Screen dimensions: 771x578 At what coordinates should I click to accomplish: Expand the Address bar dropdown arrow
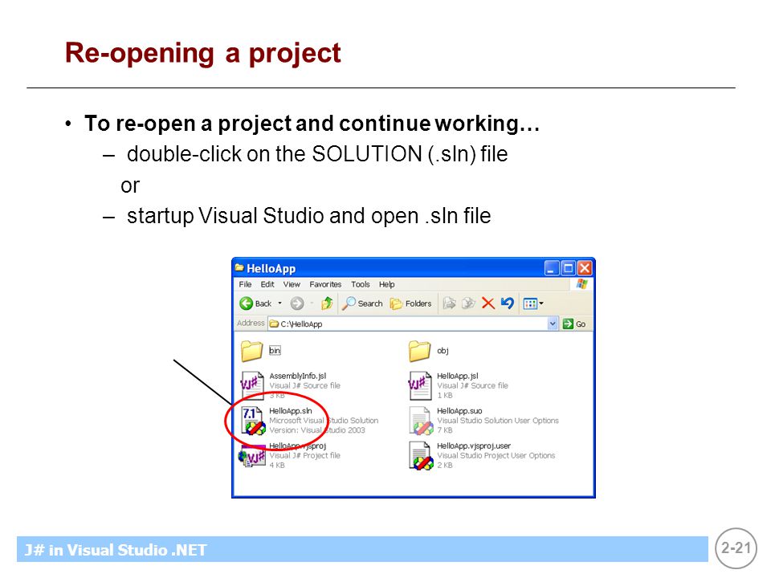tap(553, 324)
